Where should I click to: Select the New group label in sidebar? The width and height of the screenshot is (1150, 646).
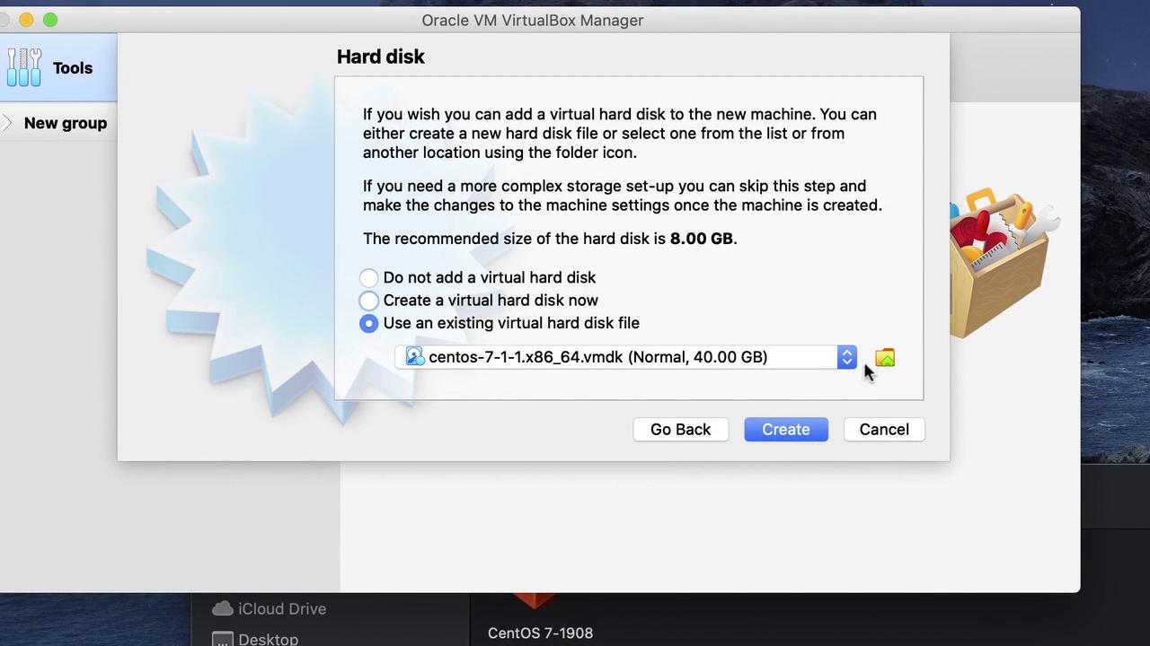point(66,123)
